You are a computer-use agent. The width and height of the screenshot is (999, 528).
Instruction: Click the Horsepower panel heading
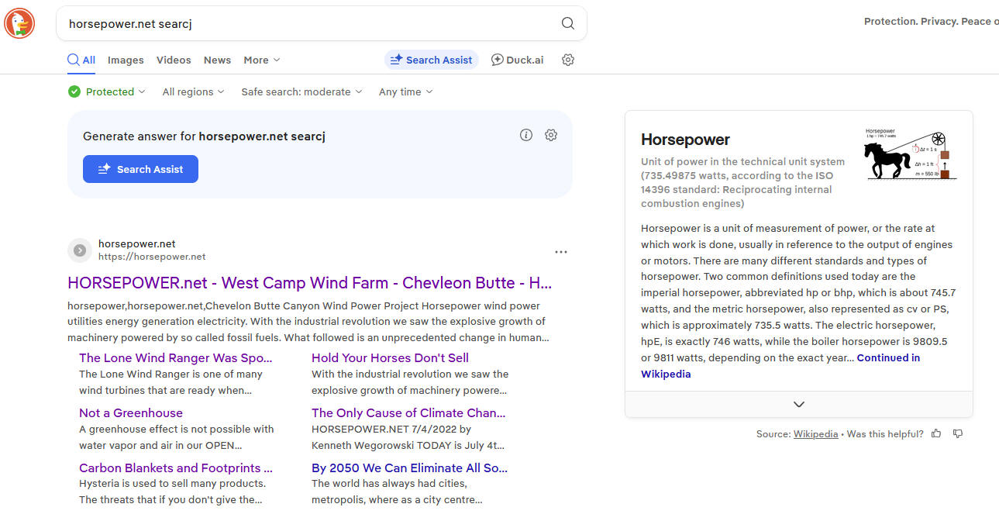click(x=685, y=140)
